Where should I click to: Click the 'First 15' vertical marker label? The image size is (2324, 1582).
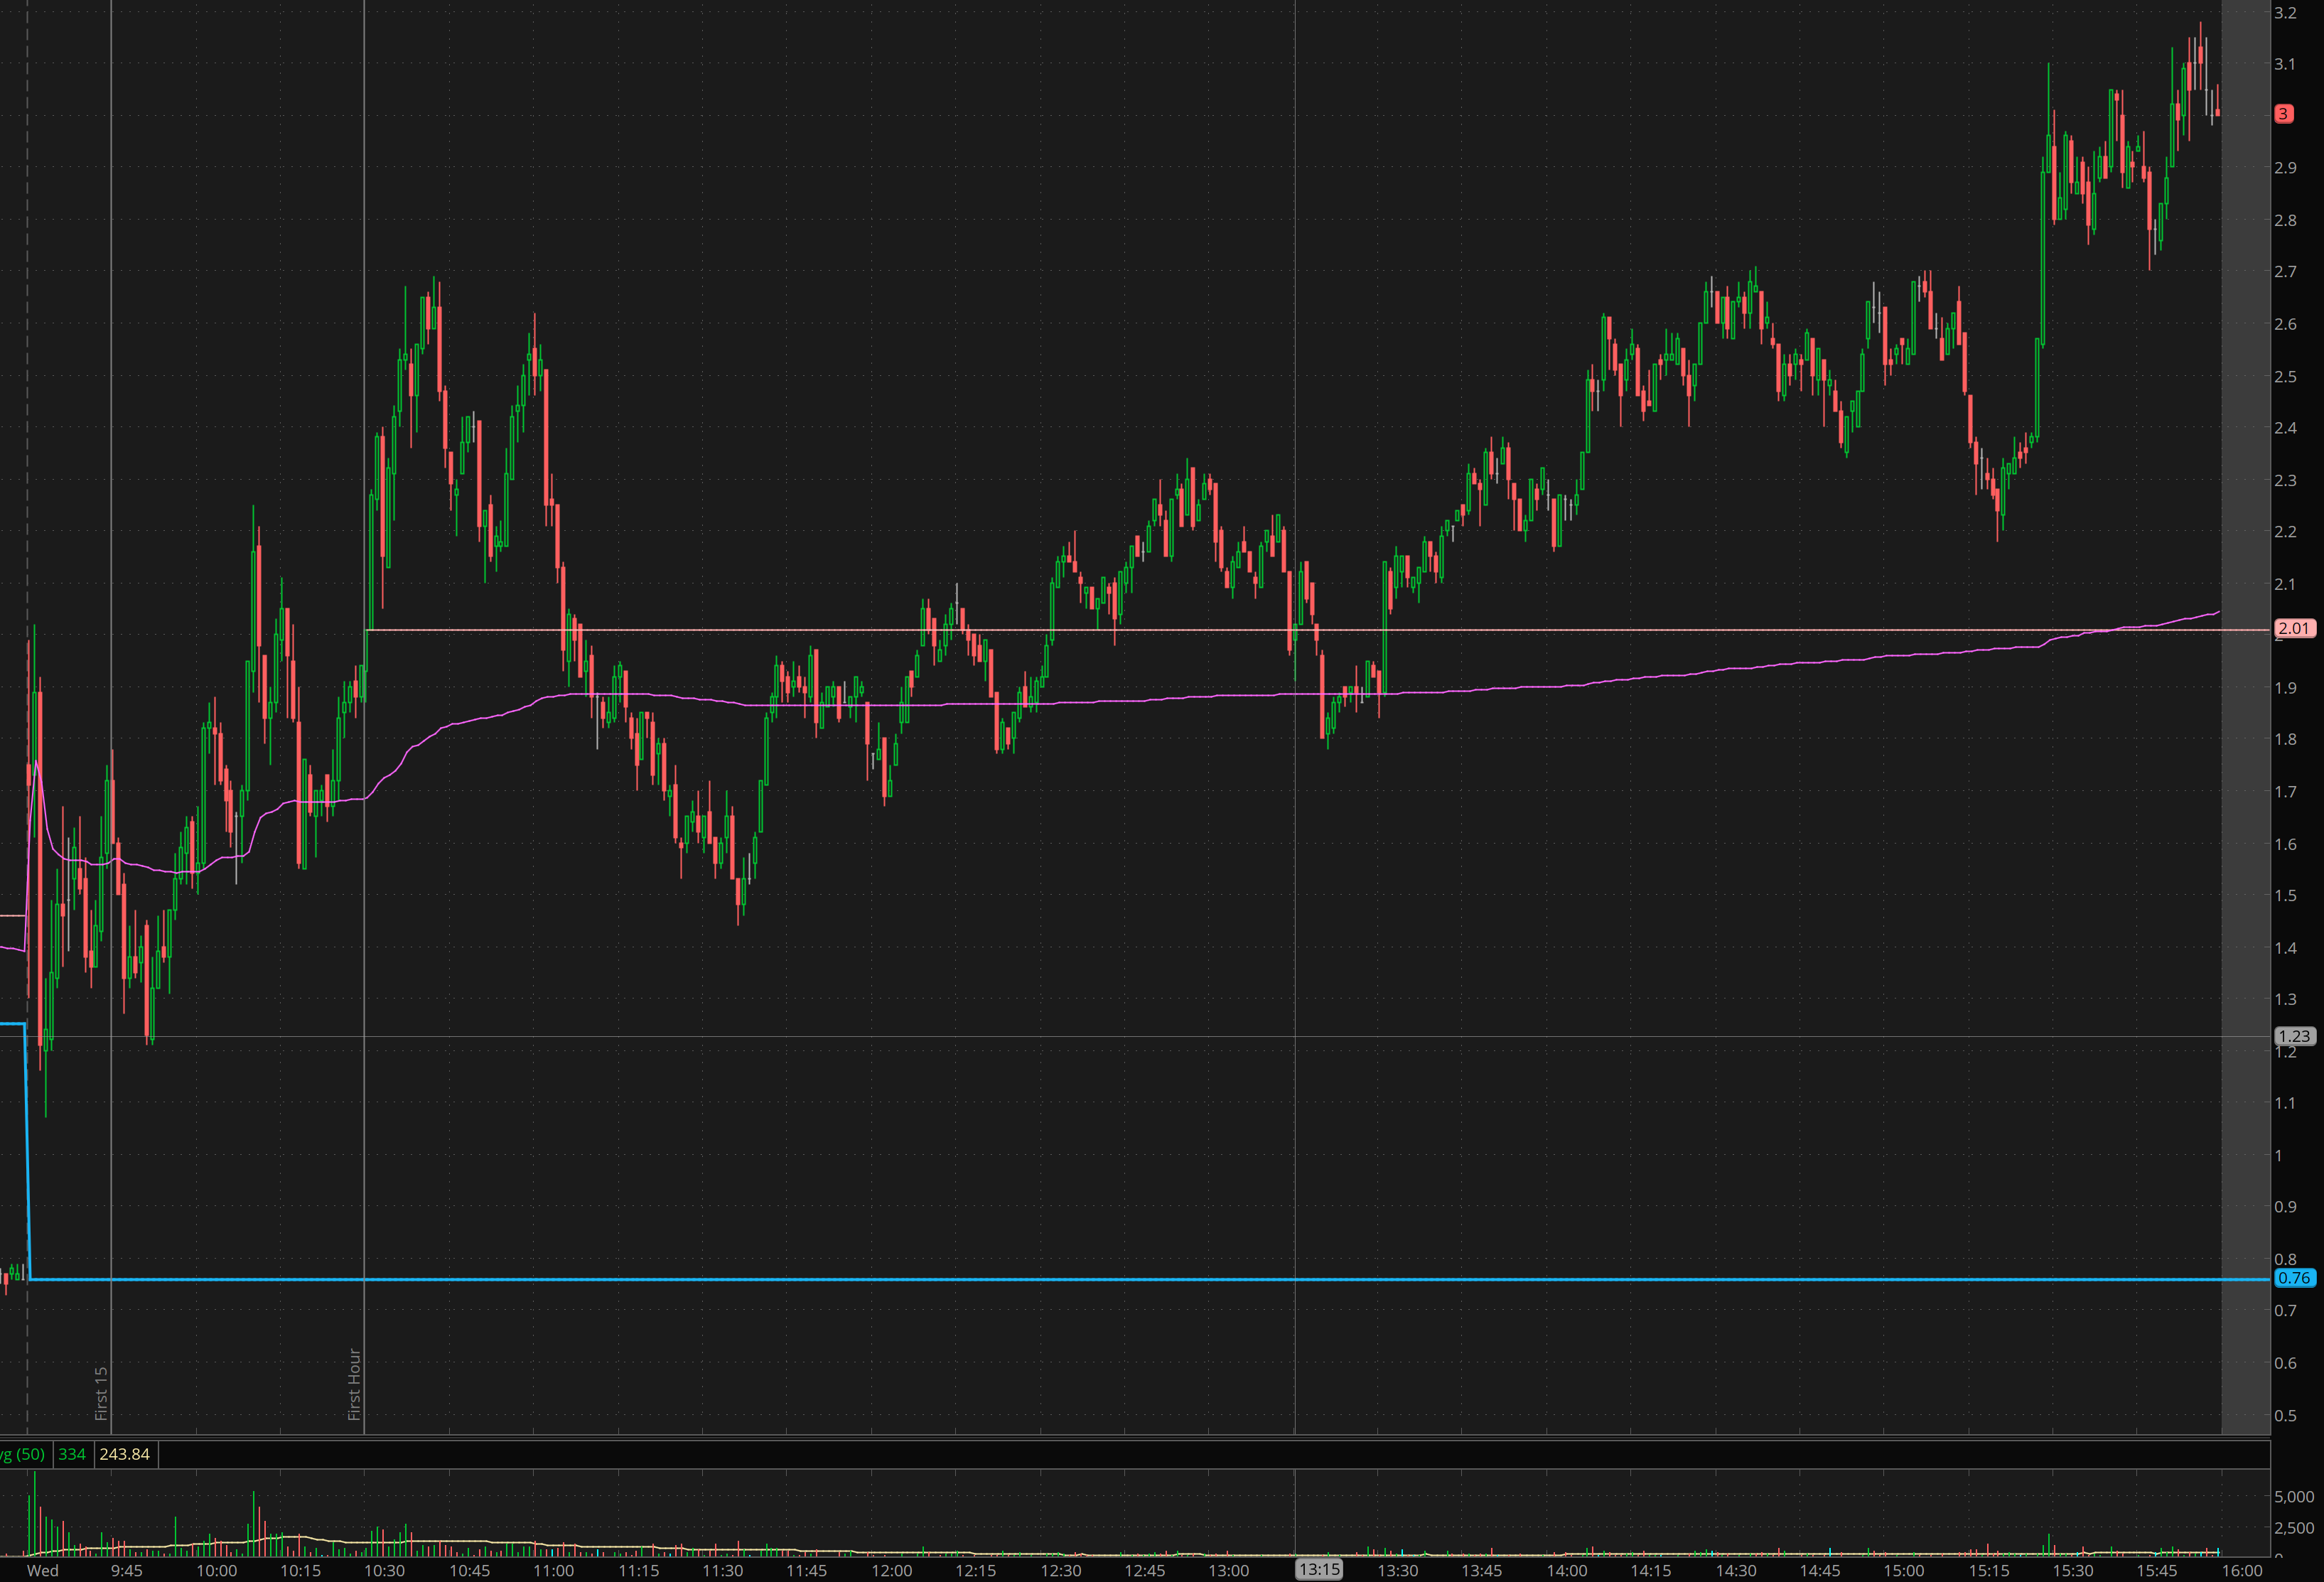tap(101, 1392)
